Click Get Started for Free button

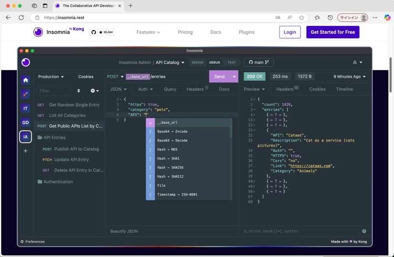333,32
